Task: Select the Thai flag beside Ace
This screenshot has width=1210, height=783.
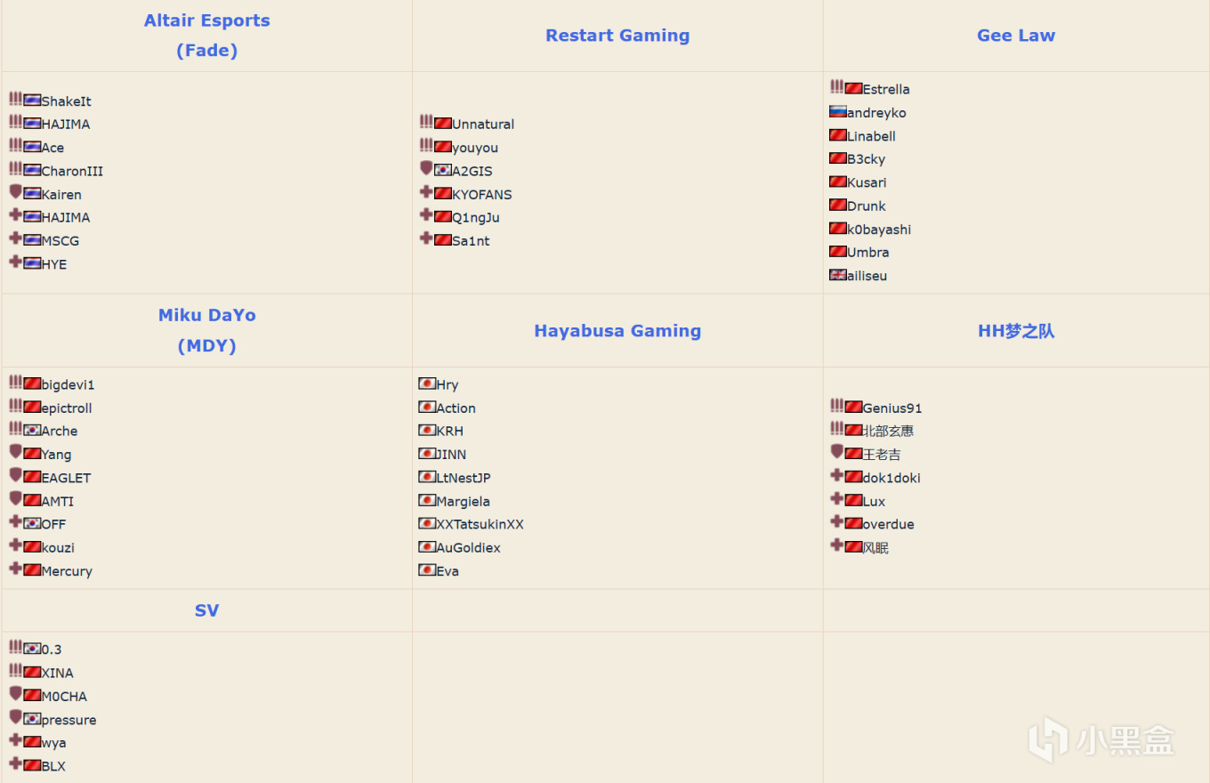Action: (x=32, y=147)
